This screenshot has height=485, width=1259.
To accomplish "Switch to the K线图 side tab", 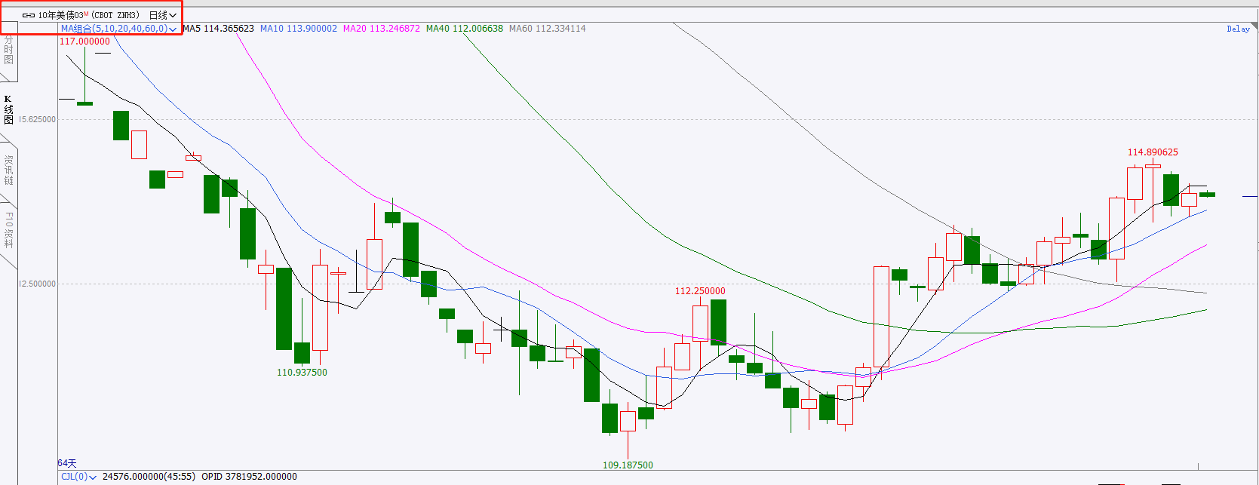I will (x=9, y=109).
